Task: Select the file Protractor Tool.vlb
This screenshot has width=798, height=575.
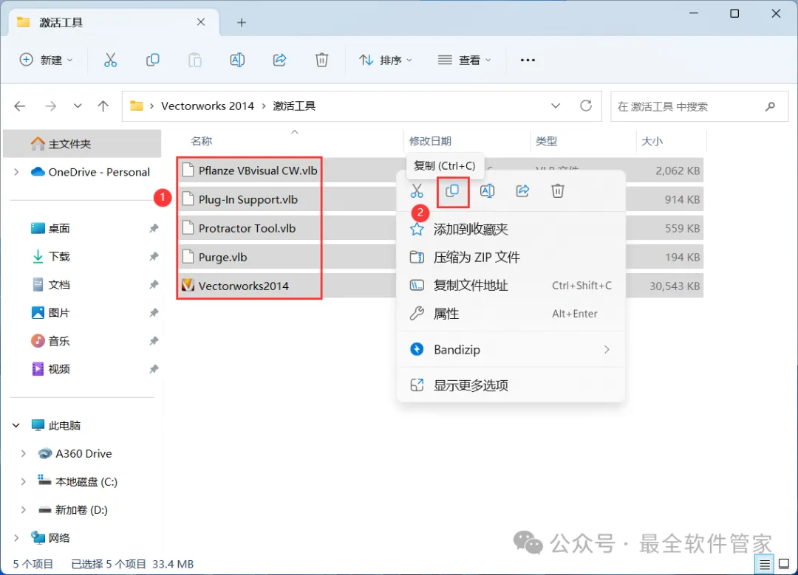Action: click(248, 228)
